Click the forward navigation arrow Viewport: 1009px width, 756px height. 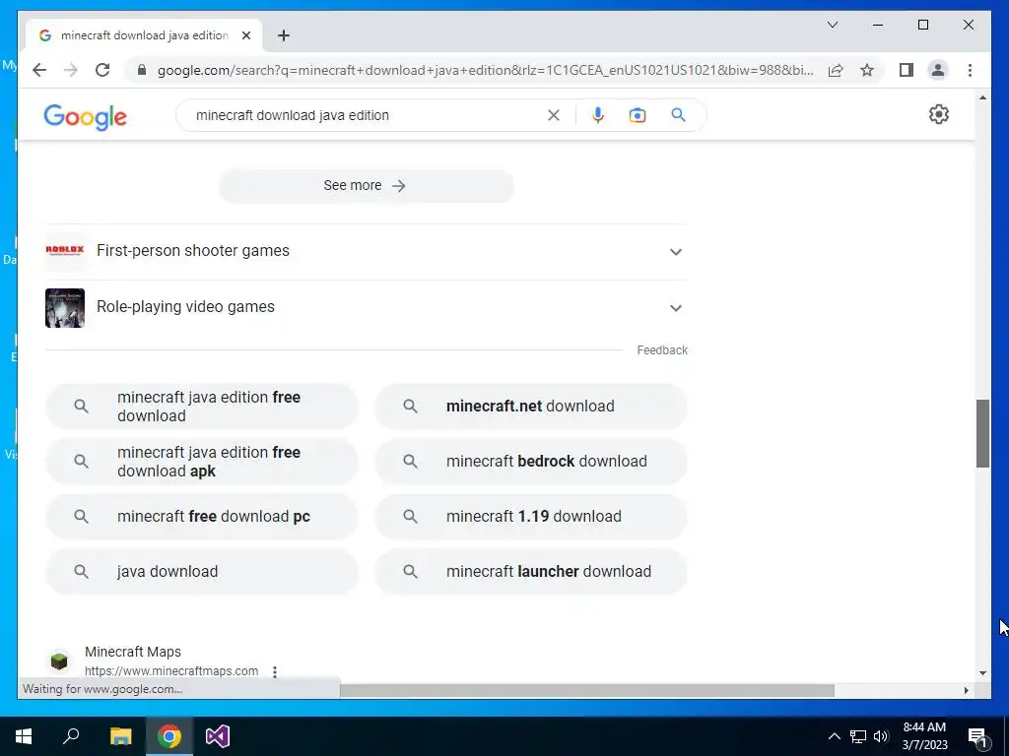click(71, 70)
